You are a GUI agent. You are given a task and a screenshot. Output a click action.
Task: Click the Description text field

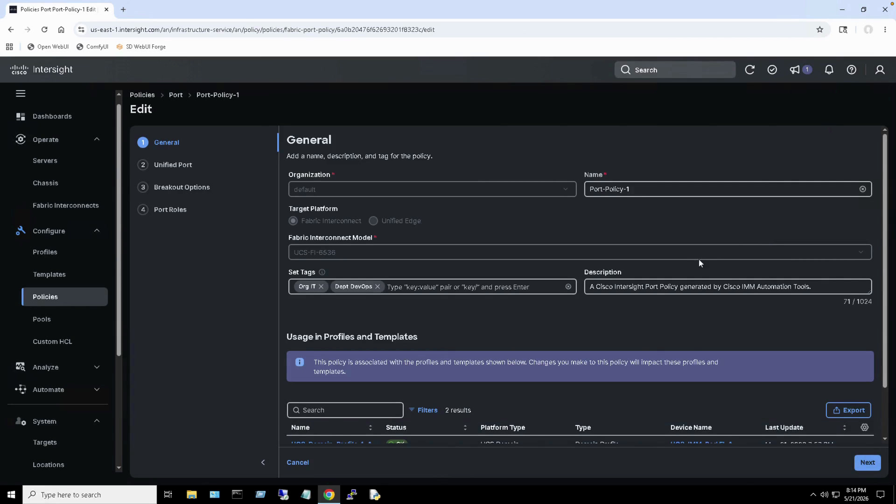pyautogui.click(x=728, y=287)
